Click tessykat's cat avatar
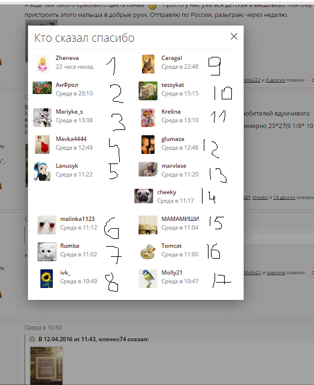 pyautogui.click(x=148, y=91)
